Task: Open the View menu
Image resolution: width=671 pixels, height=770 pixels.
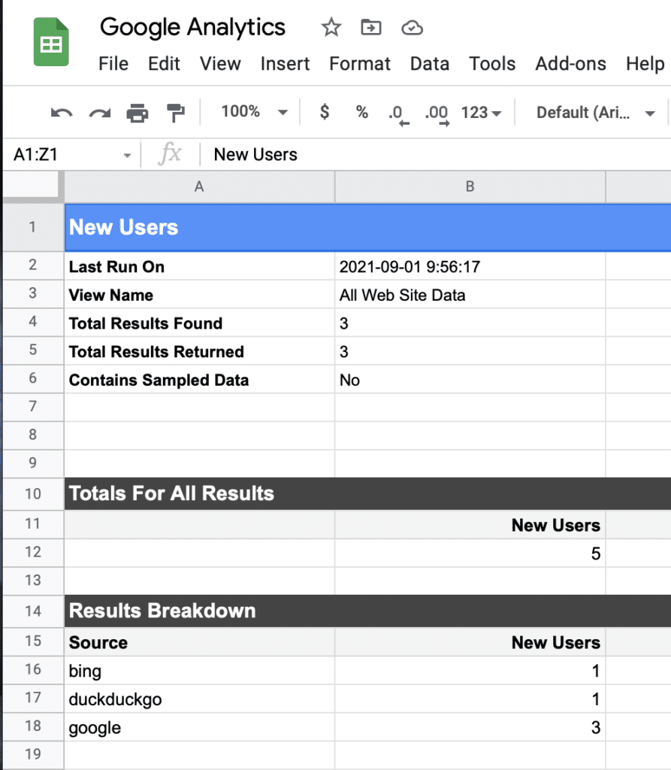Action: pos(220,64)
